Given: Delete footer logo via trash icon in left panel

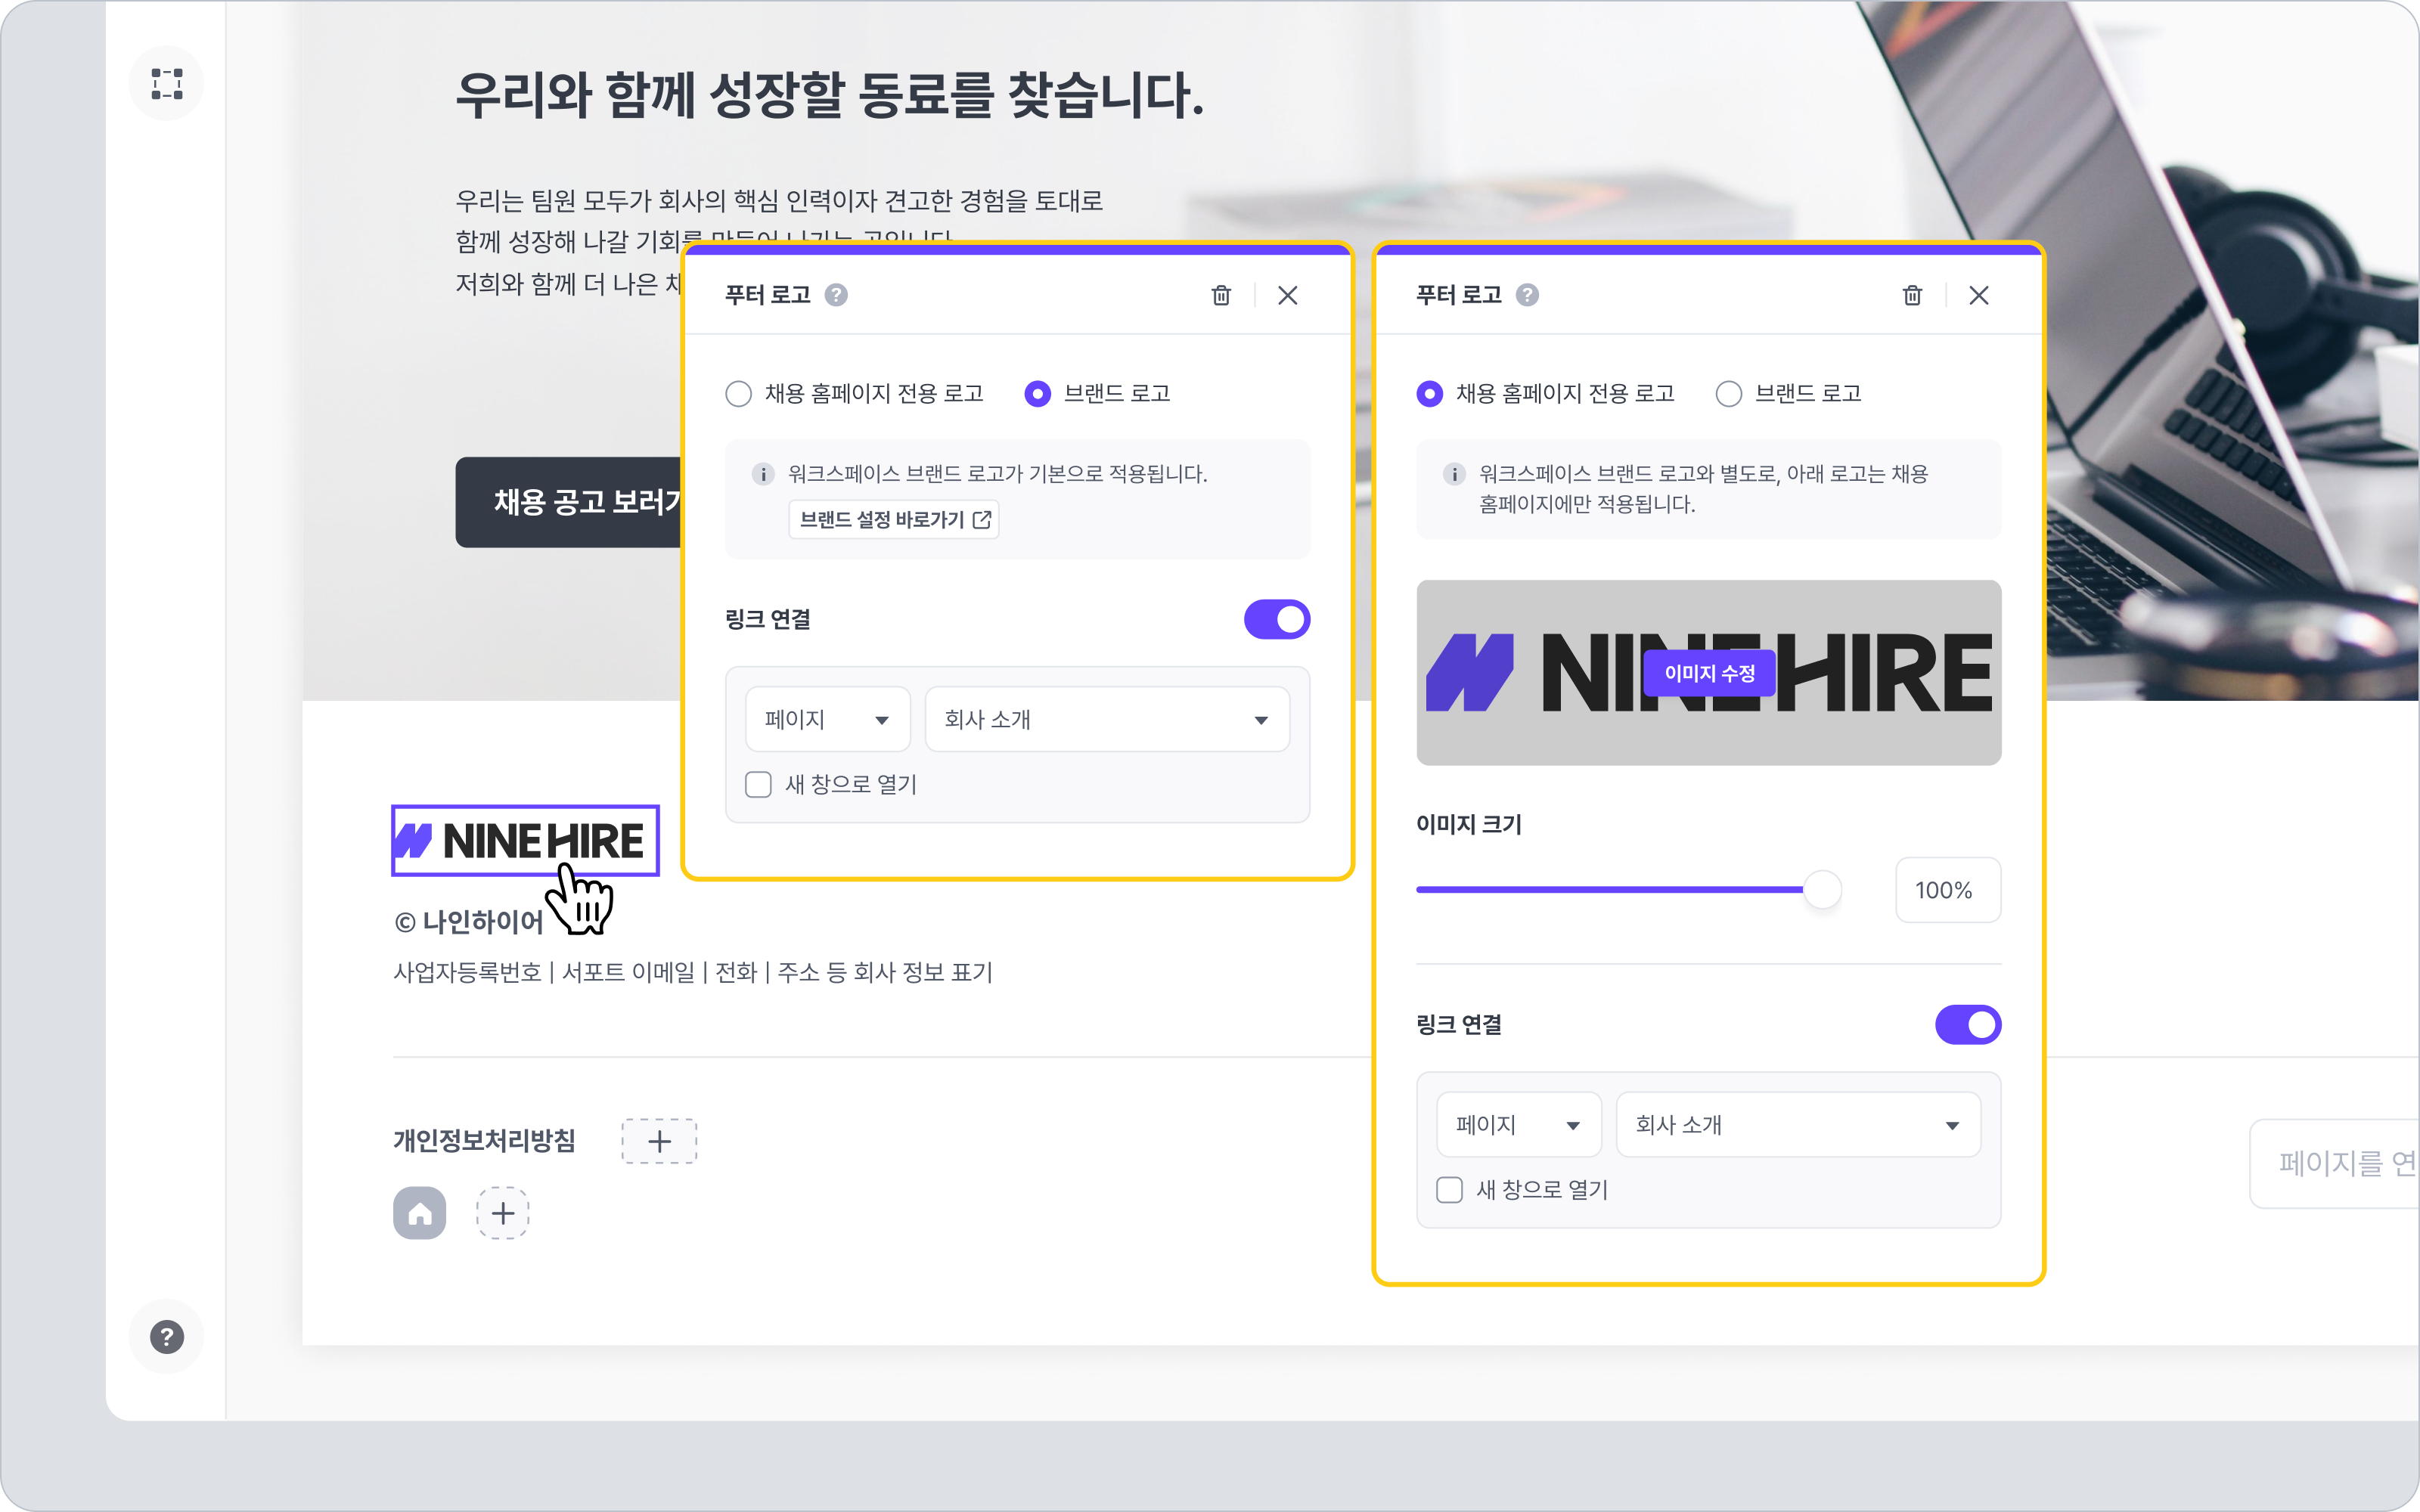Looking at the screenshot, I should (1221, 295).
